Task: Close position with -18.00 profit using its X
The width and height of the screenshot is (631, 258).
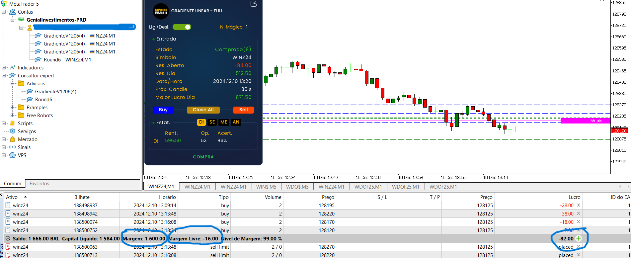Action: pyautogui.click(x=579, y=222)
